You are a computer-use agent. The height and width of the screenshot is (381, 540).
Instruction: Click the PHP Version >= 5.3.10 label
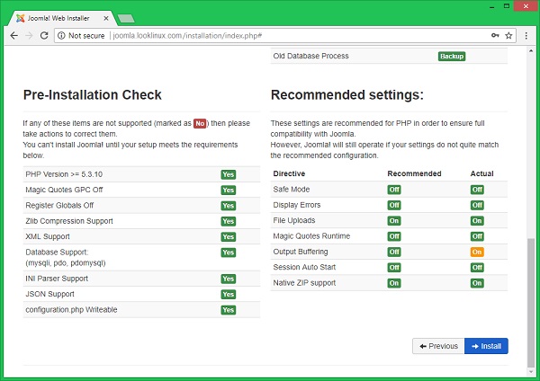(x=64, y=174)
